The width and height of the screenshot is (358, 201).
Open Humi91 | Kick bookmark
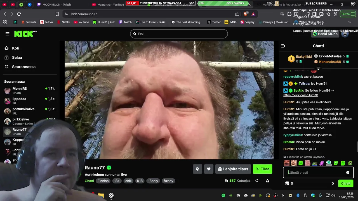[x=104, y=22]
